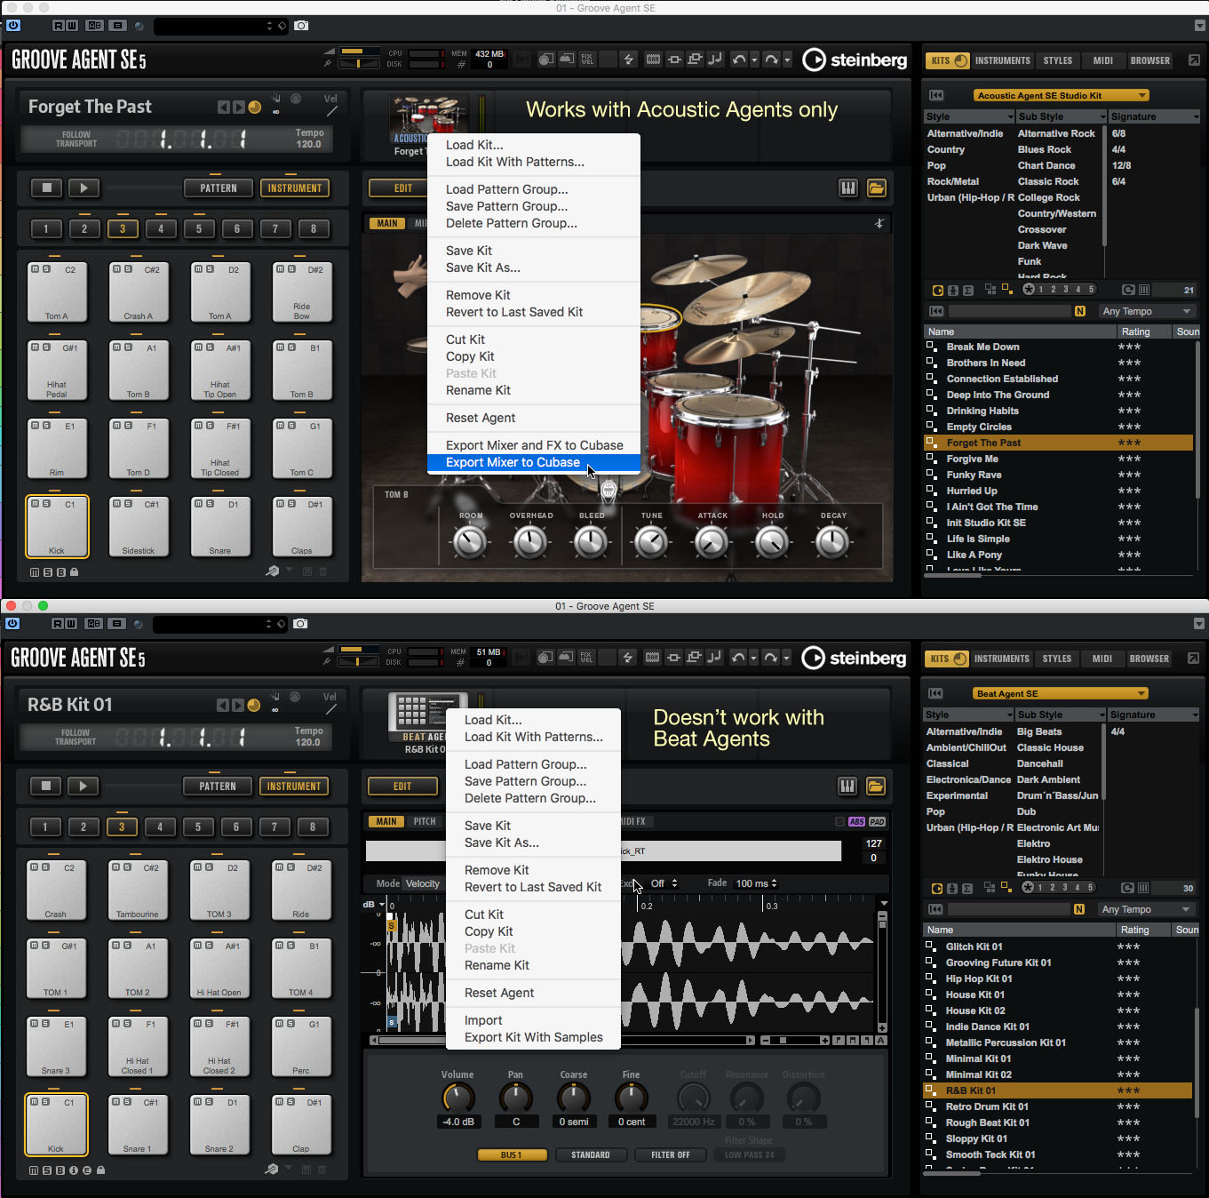The width and height of the screenshot is (1209, 1198).
Task: Select Hip Hop Kit 01 in the list
Action: tap(1058, 978)
